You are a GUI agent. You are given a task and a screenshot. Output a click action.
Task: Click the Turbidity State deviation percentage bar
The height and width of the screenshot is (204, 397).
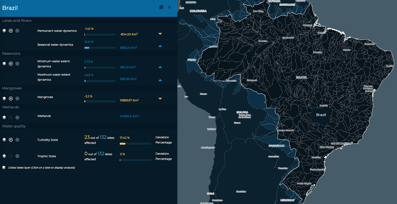tap(136, 144)
